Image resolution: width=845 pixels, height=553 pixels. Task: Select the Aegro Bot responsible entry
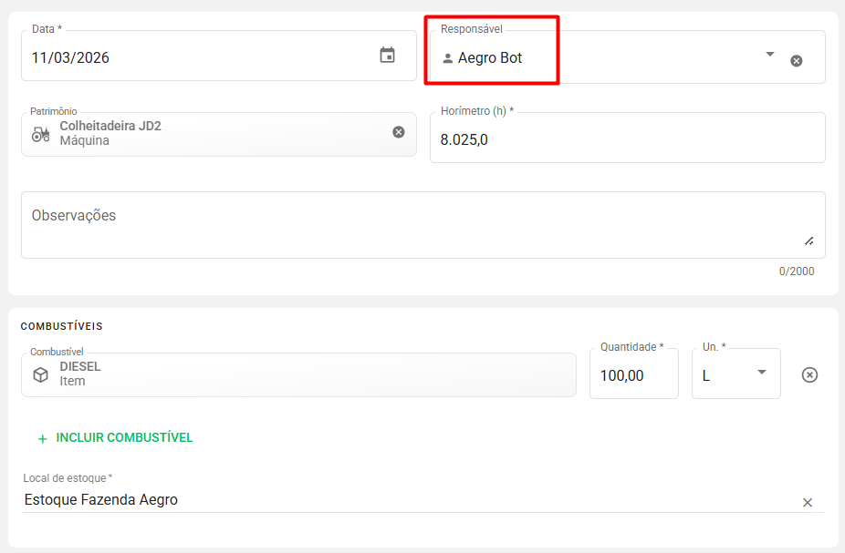490,58
